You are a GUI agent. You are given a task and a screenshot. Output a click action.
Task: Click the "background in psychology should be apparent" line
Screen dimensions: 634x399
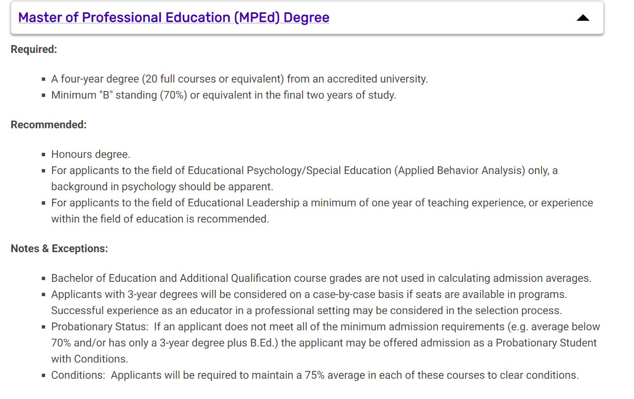(162, 186)
